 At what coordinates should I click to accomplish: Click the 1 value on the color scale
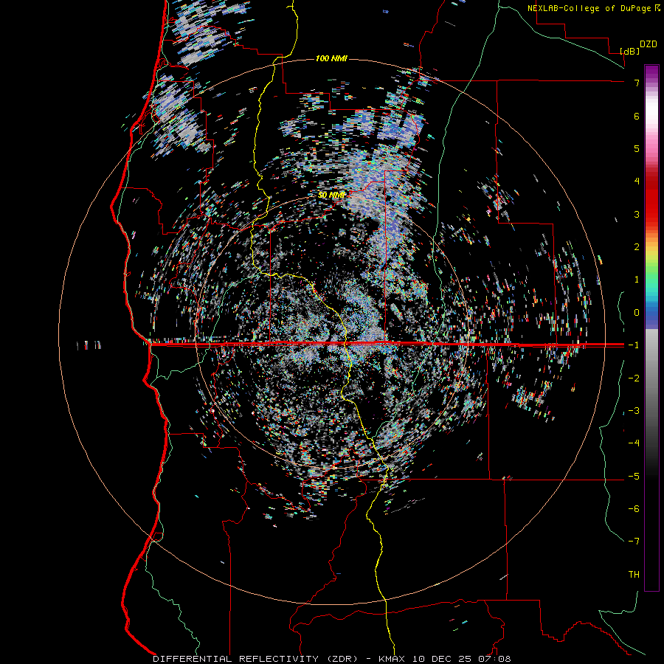pyautogui.click(x=637, y=280)
